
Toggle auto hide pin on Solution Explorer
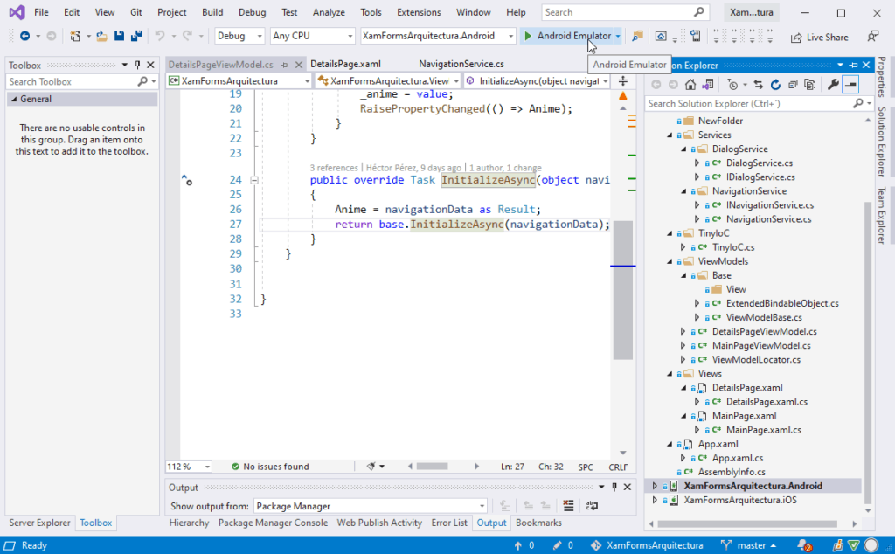pyautogui.click(x=853, y=65)
